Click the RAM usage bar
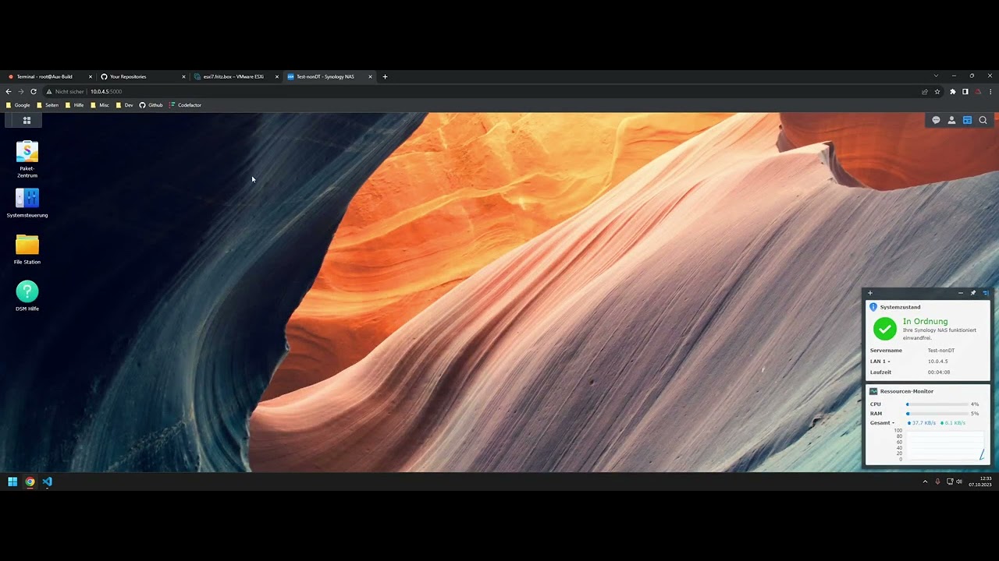Screen dimensions: 999x561 [x=937, y=414]
